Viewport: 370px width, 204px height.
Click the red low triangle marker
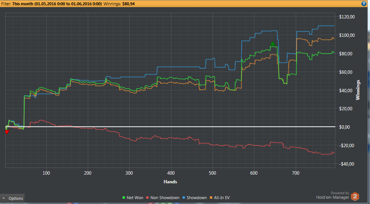click(7, 132)
